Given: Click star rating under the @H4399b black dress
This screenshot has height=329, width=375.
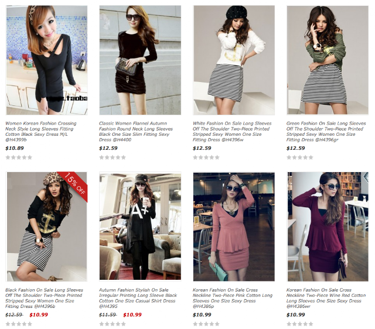Looking at the screenshot, I should pos(19,157).
